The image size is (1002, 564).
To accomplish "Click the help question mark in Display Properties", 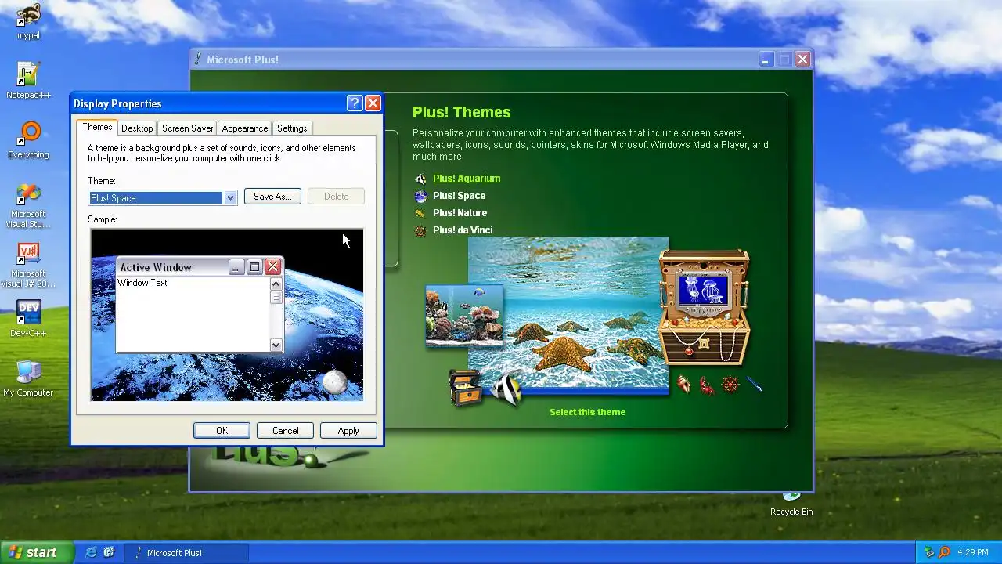I will (355, 103).
